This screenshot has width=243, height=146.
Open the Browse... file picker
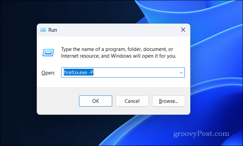(168, 101)
